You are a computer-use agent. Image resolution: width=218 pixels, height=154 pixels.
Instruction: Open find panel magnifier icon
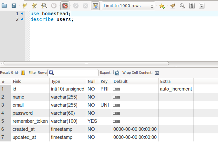[182, 6]
